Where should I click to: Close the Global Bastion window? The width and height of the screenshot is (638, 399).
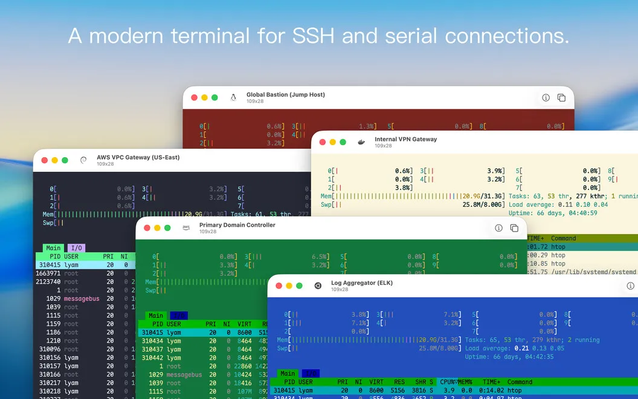[194, 98]
